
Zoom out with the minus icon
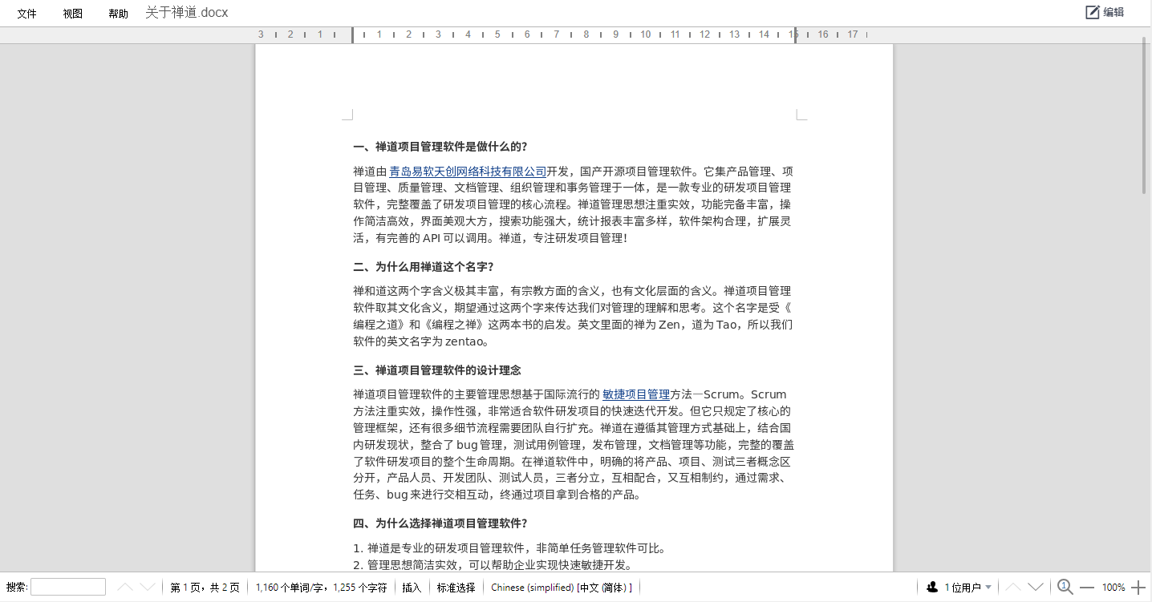click(x=1087, y=588)
